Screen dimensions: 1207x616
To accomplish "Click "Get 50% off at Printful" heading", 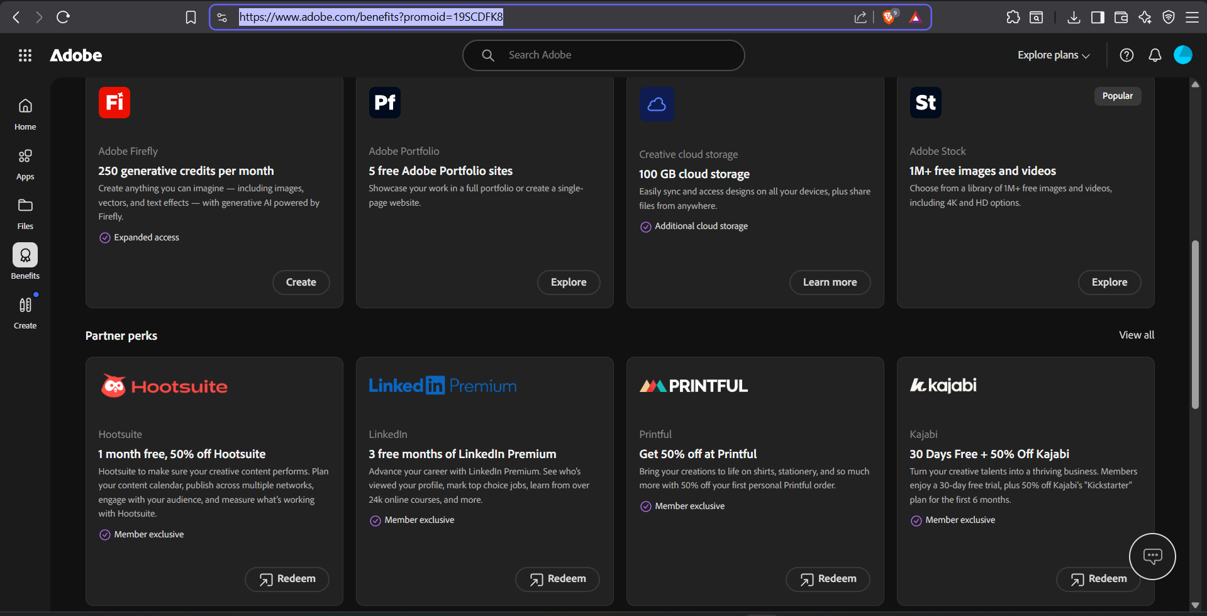I will click(698, 454).
